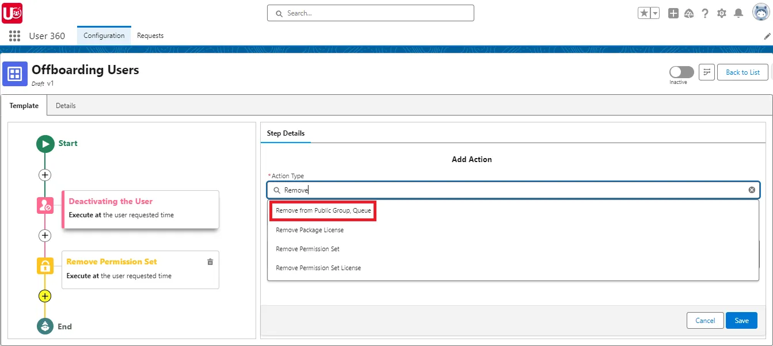Activate the Inactive toggle switch

[x=681, y=71]
